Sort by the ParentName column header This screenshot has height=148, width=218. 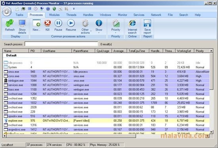(x=83, y=51)
